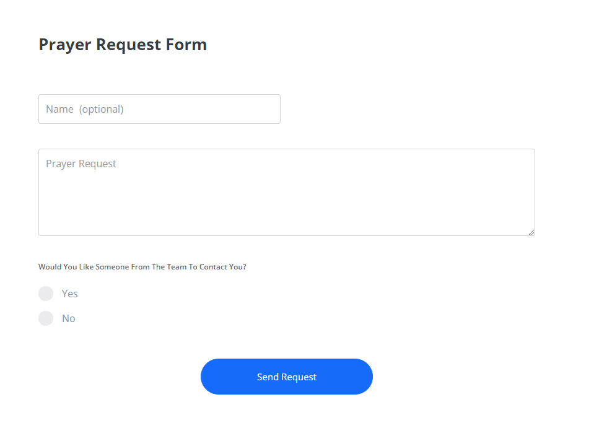
Task: Submit the form via Send Request
Action: tap(286, 376)
